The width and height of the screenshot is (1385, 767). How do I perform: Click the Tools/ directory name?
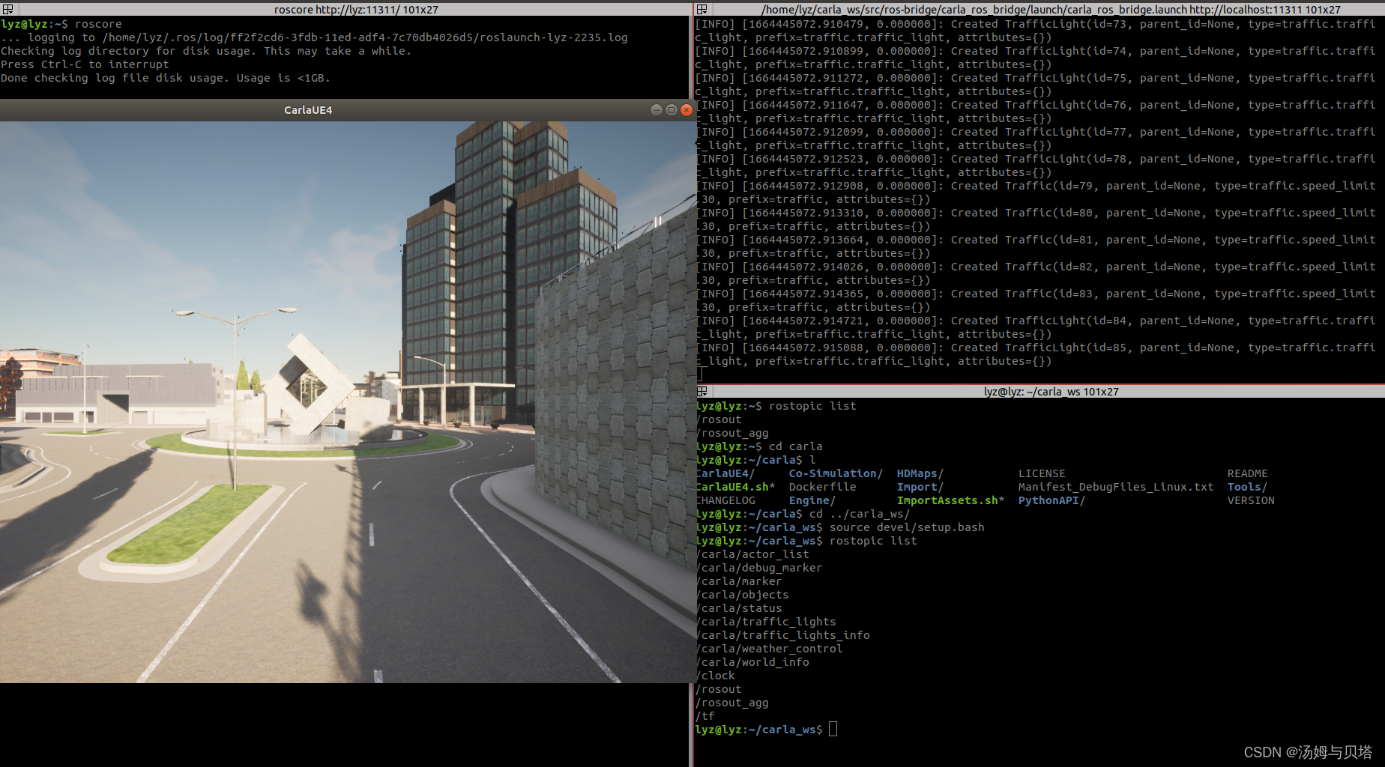click(x=1247, y=487)
